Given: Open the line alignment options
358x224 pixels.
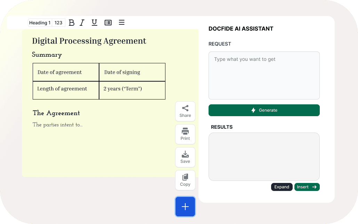Looking at the screenshot, I should coord(121,23).
